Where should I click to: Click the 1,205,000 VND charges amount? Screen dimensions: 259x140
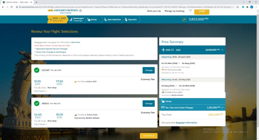(x=213, y=108)
